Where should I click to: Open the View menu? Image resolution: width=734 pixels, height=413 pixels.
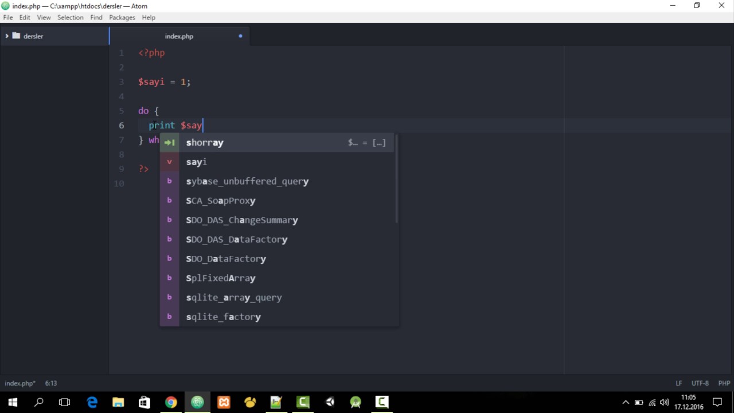coord(44,18)
